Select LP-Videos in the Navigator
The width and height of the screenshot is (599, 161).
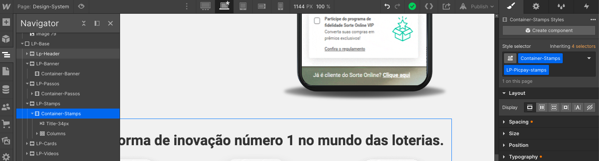pos(47,154)
